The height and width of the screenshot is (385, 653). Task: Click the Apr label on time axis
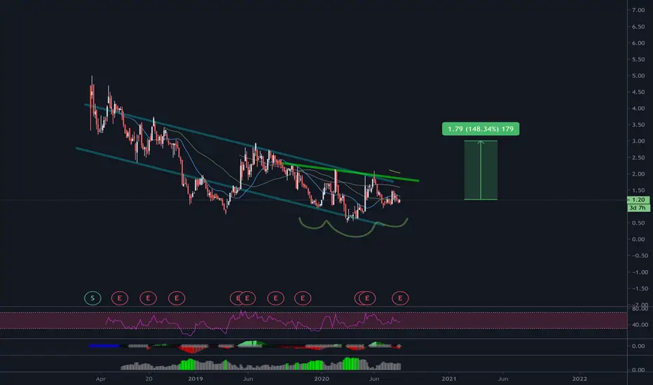pos(100,379)
